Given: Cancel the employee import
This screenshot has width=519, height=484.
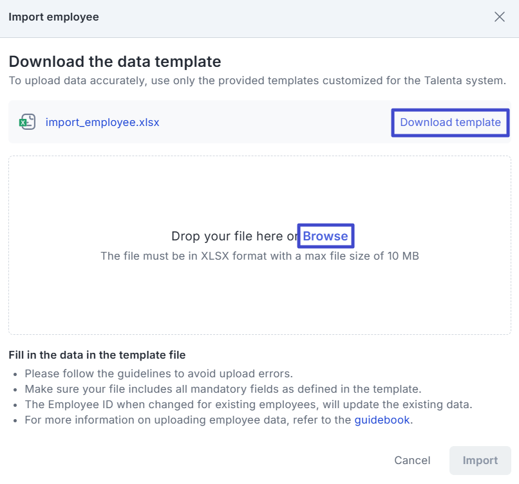Looking at the screenshot, I should tap(412, 460).
